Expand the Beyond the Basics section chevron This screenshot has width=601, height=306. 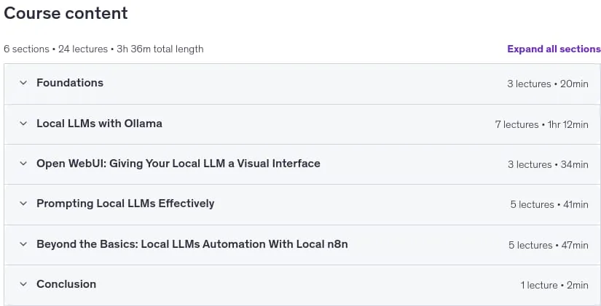pos(23,244)
